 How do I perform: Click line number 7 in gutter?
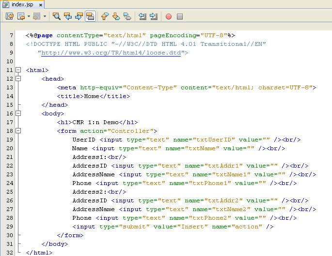[x=11, y=35]
